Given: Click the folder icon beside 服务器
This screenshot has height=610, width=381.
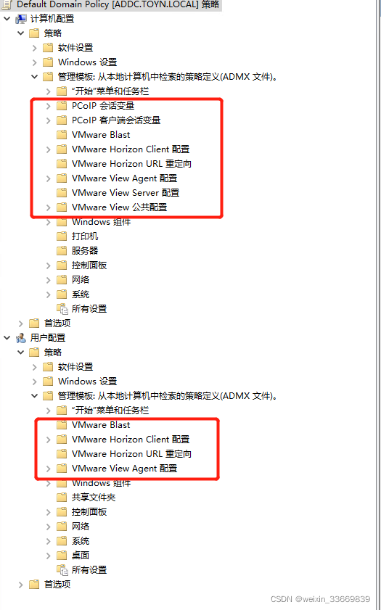Looking at the screenshot, I should (62, 250).
